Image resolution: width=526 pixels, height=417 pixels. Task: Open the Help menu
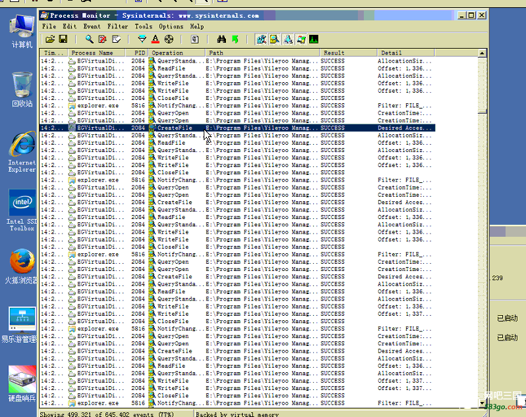[x=197, y=26]
